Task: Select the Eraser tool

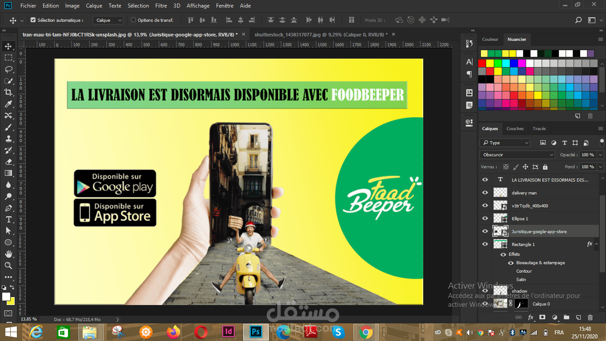Action: click(x=8, y=162)
